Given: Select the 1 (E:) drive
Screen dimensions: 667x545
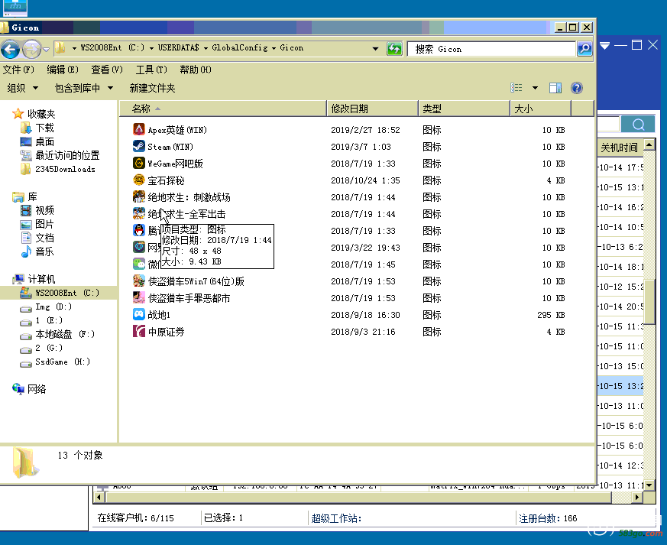Looking at the screenshot, I should (x=41, y=320).
